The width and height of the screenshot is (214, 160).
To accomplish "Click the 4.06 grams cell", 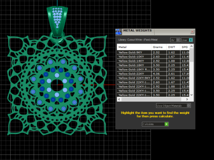I will (159, 74).
